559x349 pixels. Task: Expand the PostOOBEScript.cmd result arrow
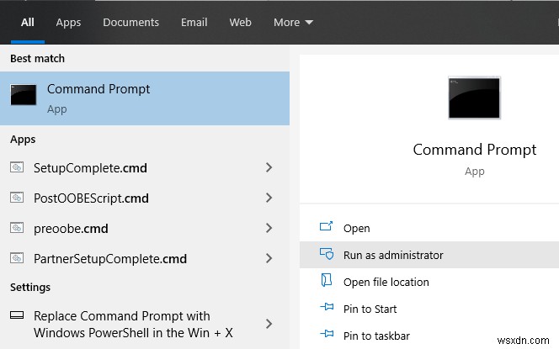point(269,198)
